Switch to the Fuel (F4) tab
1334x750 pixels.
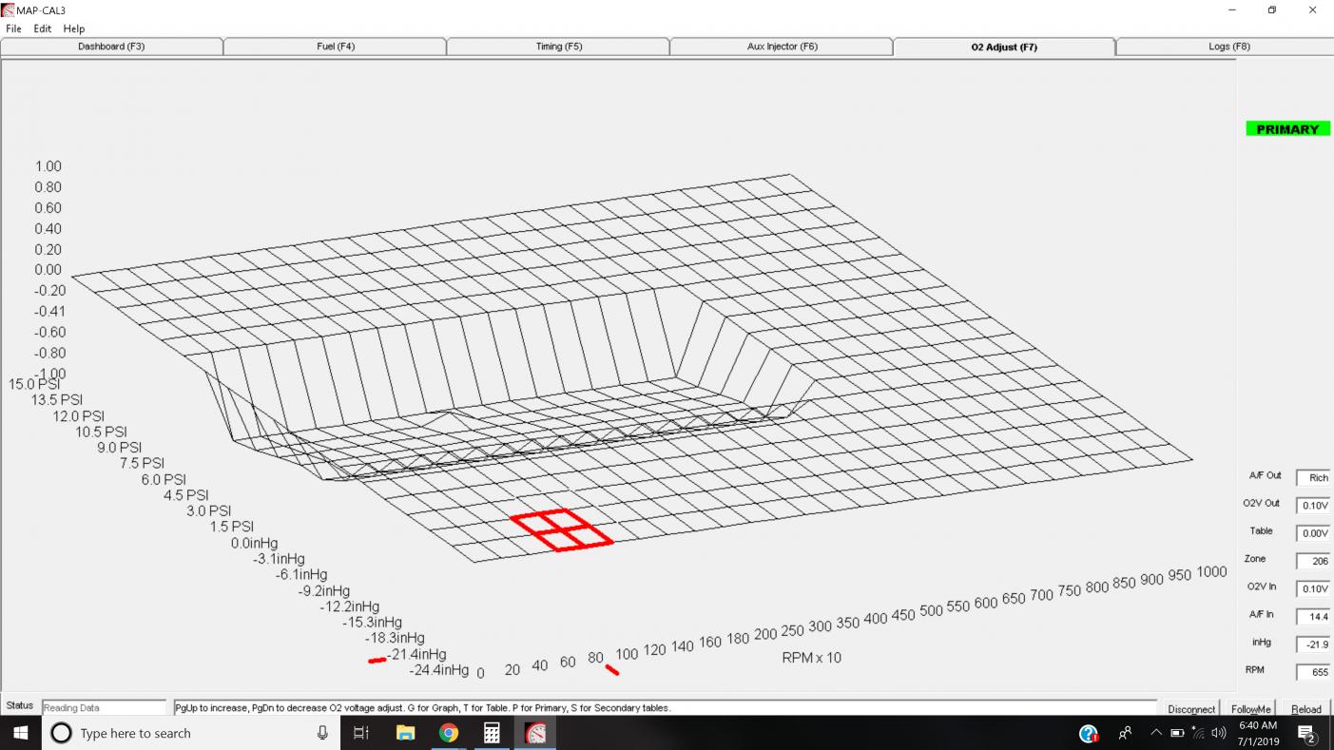click(x=335, y=47)
